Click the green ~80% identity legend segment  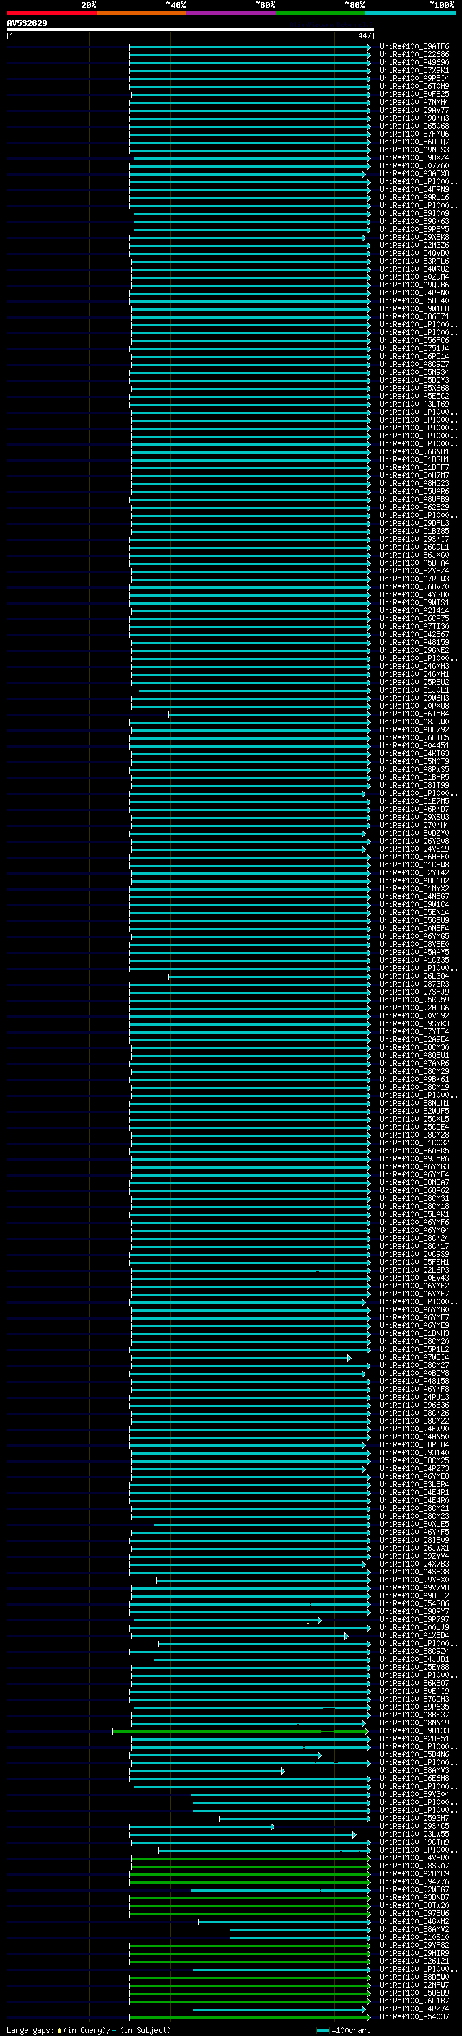321,14
